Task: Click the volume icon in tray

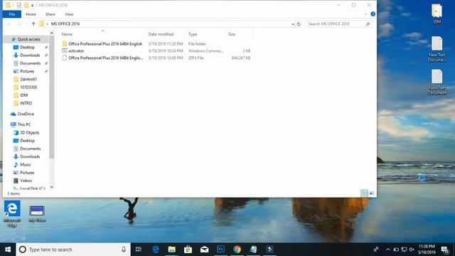Action: [x=412, y=250]
